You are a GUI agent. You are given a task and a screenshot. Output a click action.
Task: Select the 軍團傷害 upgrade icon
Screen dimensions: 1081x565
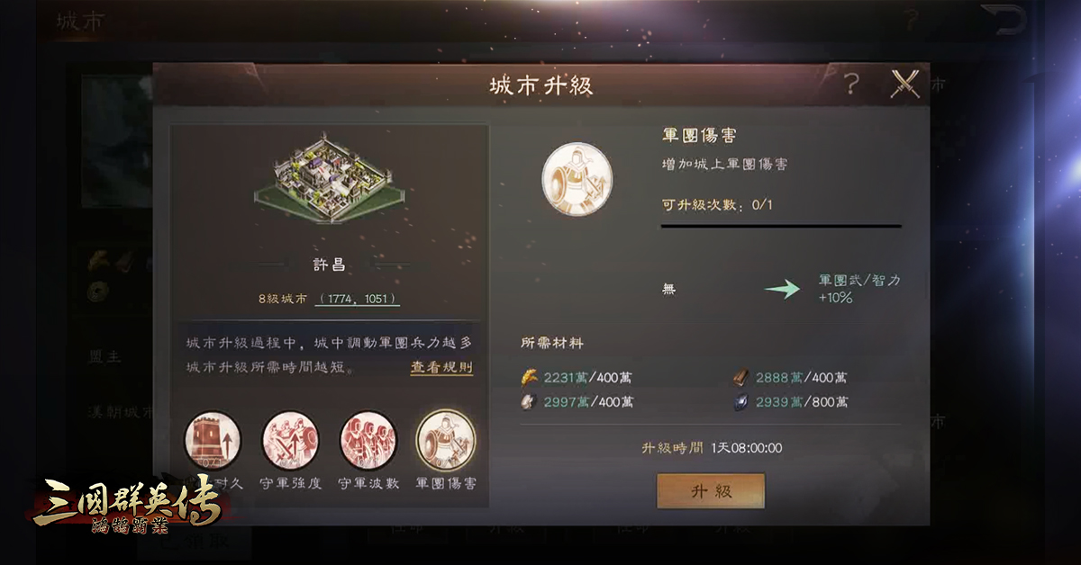coord(446,441)
